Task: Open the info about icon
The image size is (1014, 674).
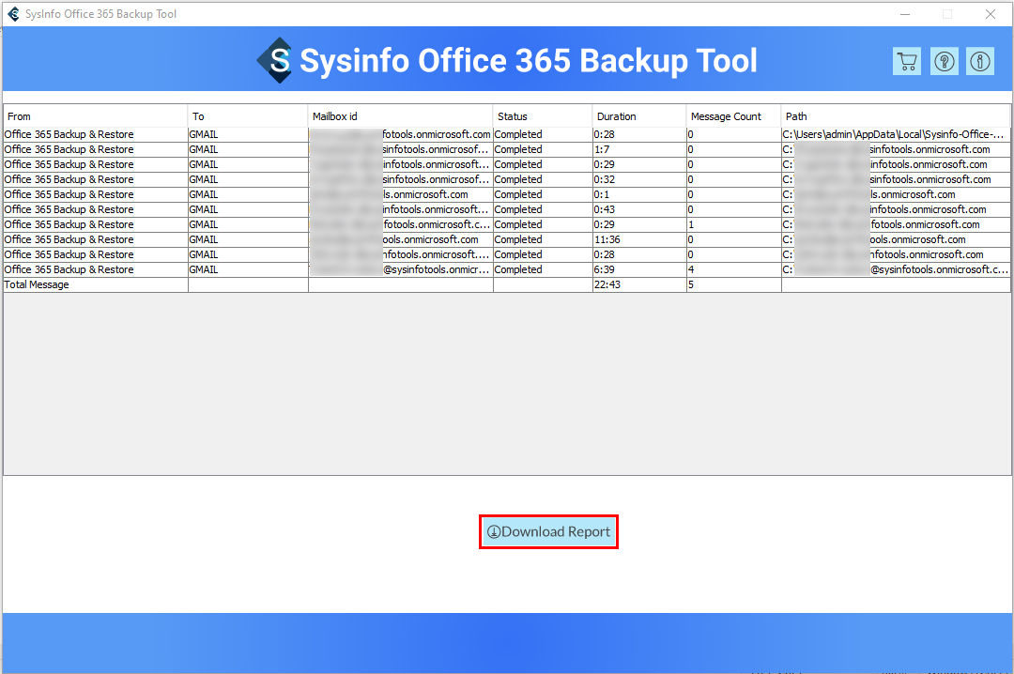Action: [x=980, y=62]
